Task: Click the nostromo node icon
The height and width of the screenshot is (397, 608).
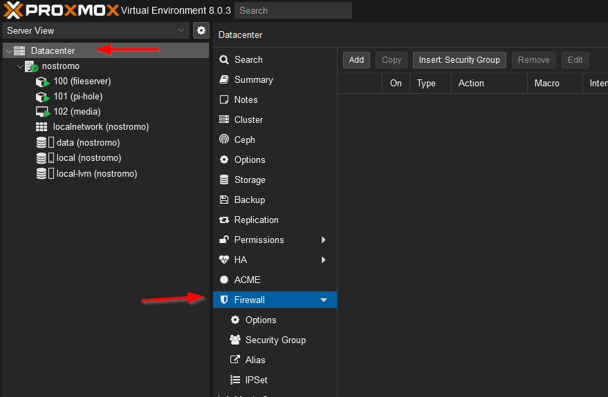Action: tap(31, 66)
